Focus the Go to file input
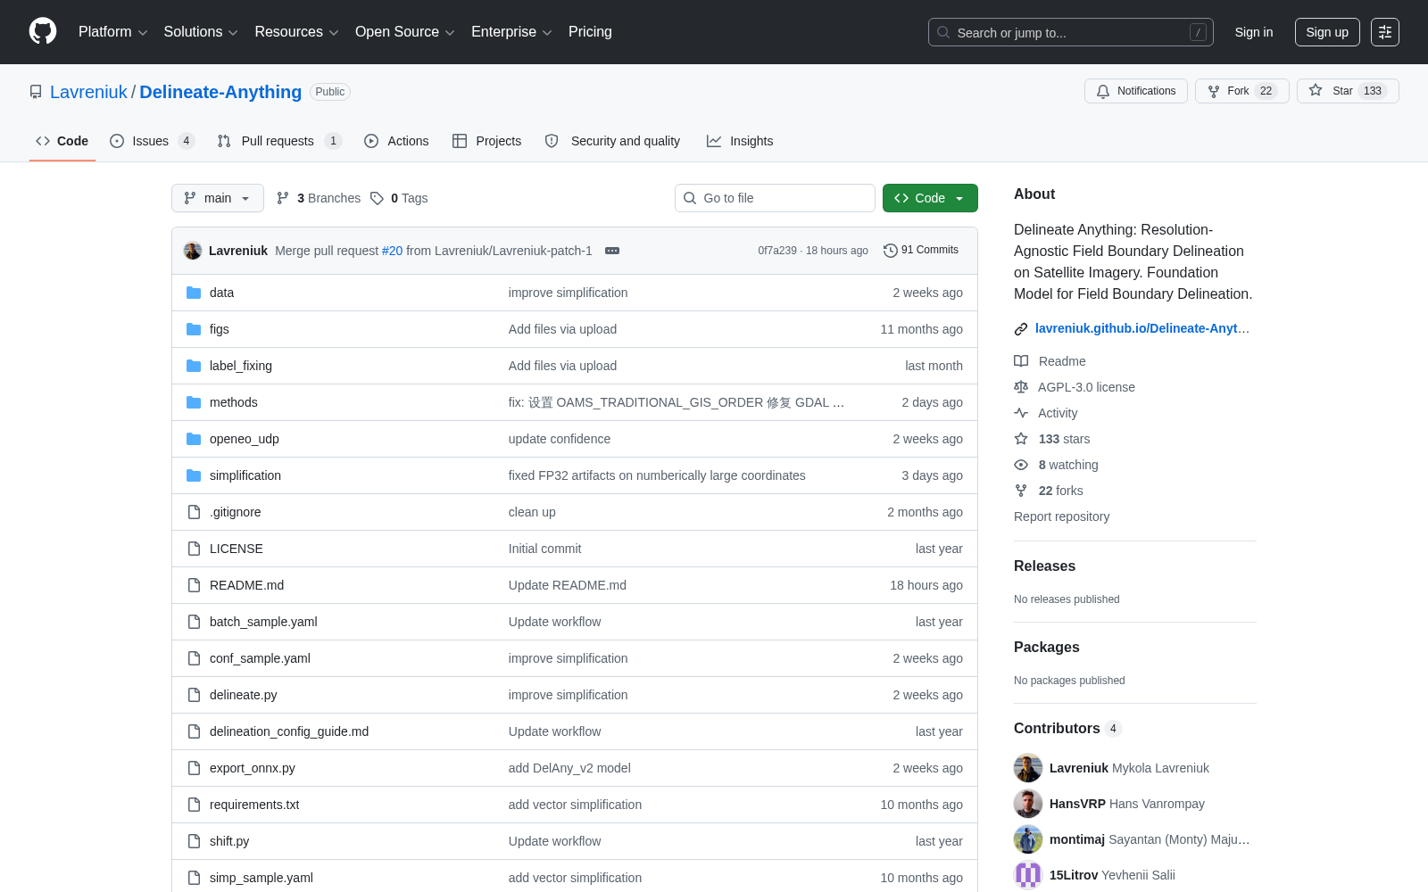Image resolution: width=1428 pixels, height=892 pixels. click(775, 198)
